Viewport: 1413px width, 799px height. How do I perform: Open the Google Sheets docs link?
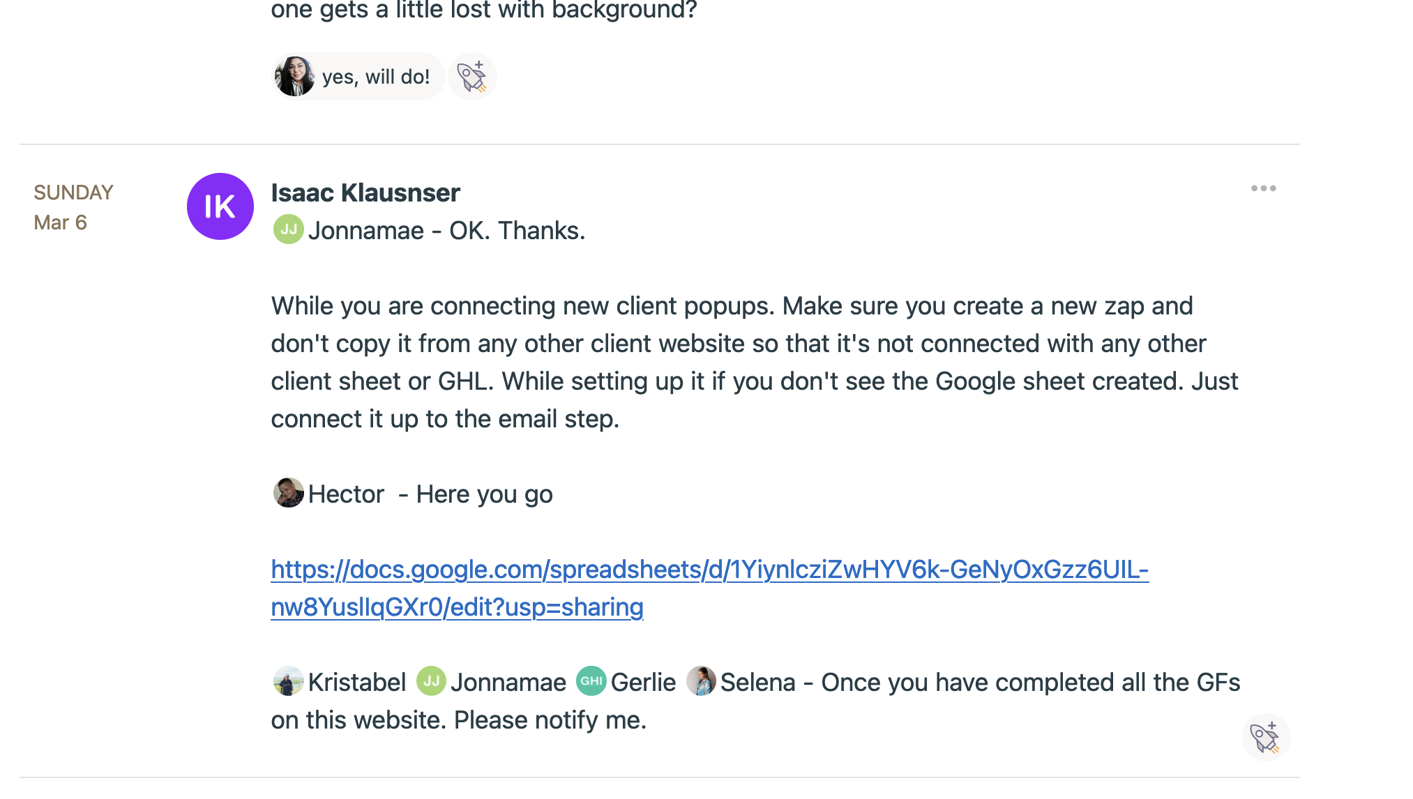709,588
